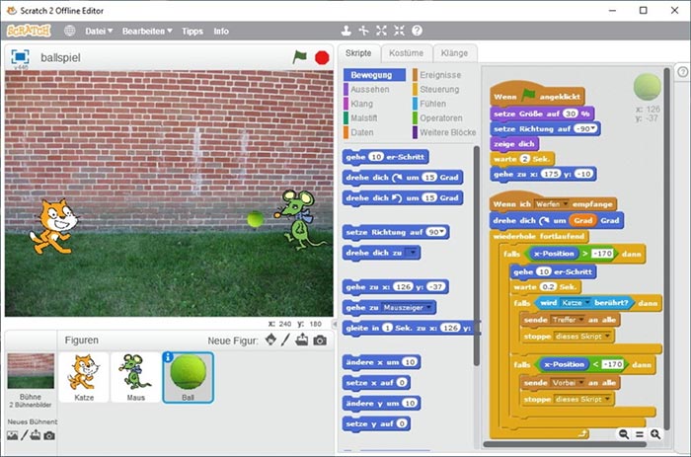
Task: Collapse the stage pane divider arrow
Action: (x=335, y=325)
